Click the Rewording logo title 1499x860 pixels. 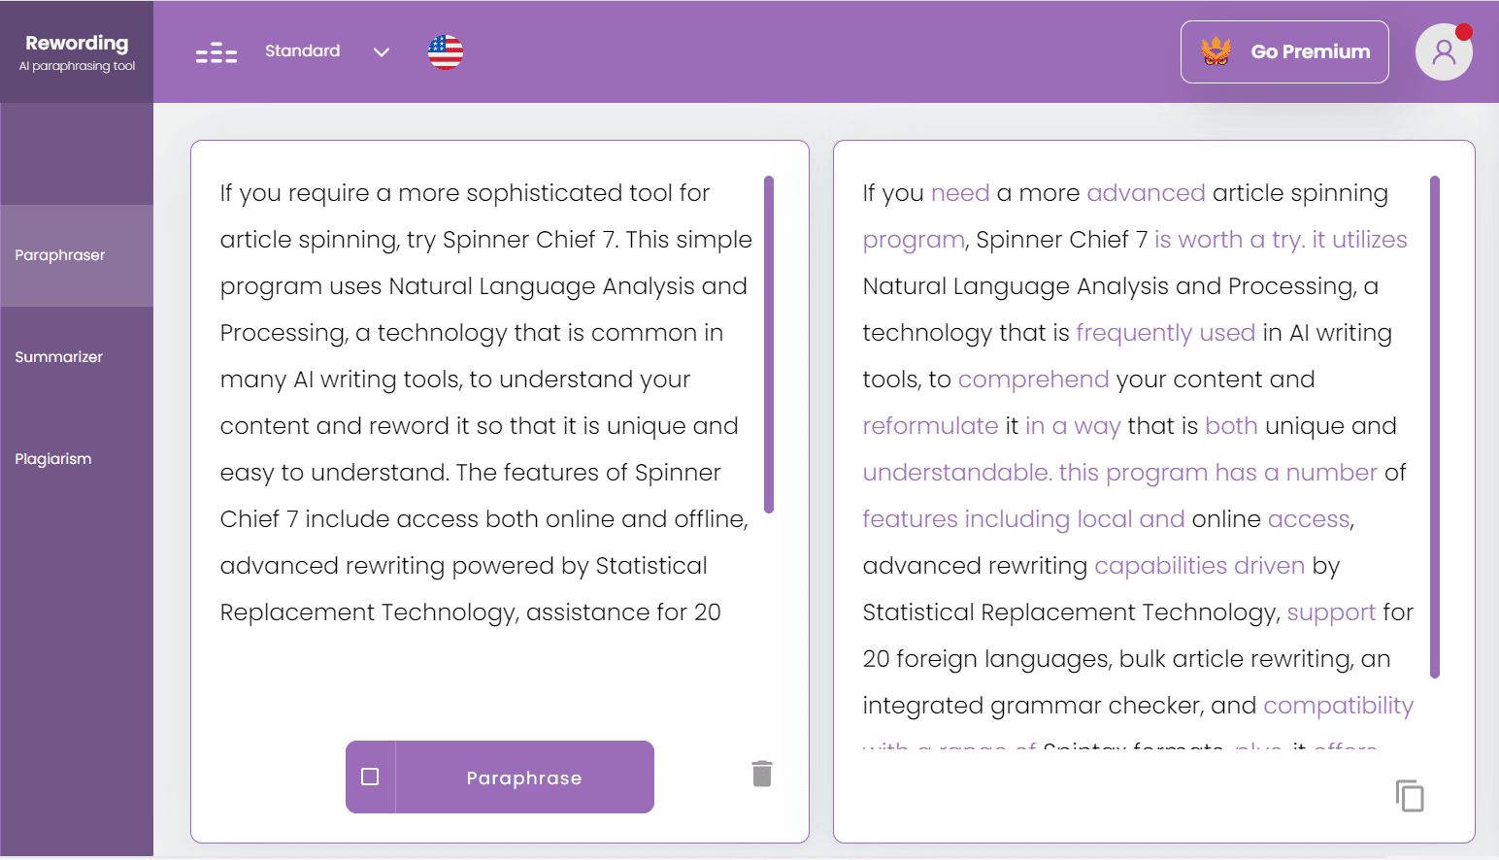pyautogui.click(x=77, y=43)
